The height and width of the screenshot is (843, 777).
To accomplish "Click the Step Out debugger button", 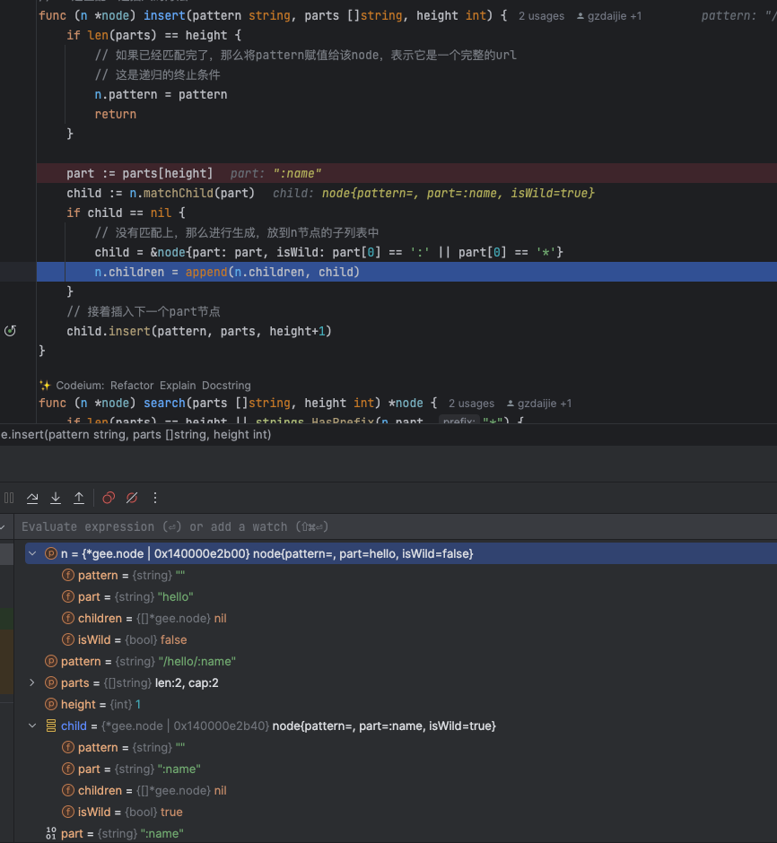I will click(79, 498).
